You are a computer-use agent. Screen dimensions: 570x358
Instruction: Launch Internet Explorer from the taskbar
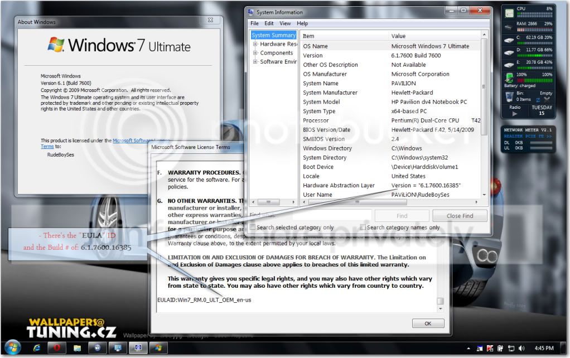(x=37, y=348)
